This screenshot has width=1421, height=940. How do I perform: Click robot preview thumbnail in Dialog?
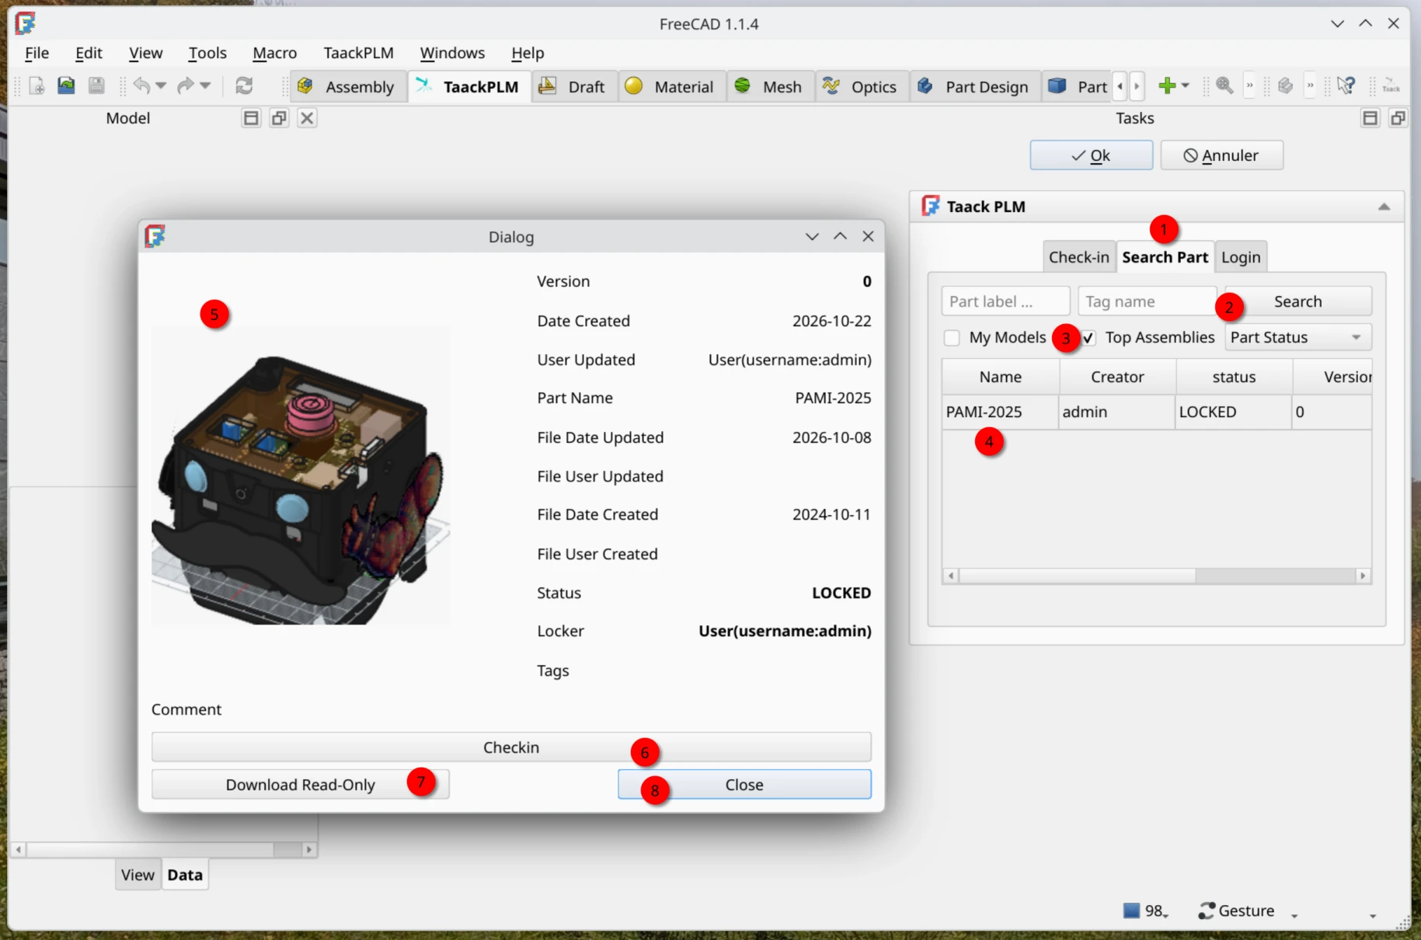301,475
